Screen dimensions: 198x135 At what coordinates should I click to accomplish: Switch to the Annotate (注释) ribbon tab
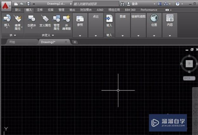point(40,10)
